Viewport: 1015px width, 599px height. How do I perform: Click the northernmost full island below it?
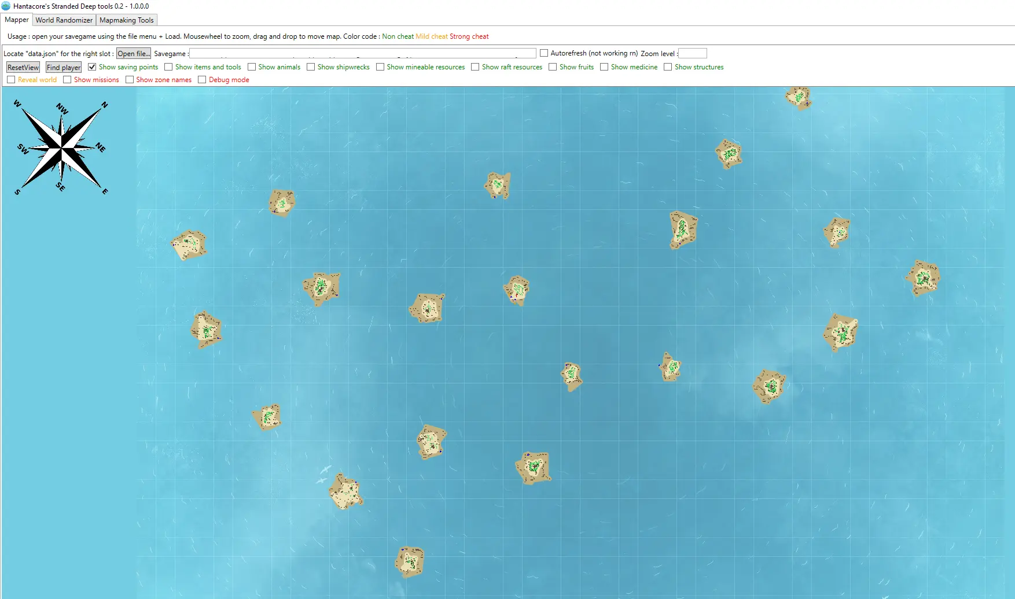(729, 154)
